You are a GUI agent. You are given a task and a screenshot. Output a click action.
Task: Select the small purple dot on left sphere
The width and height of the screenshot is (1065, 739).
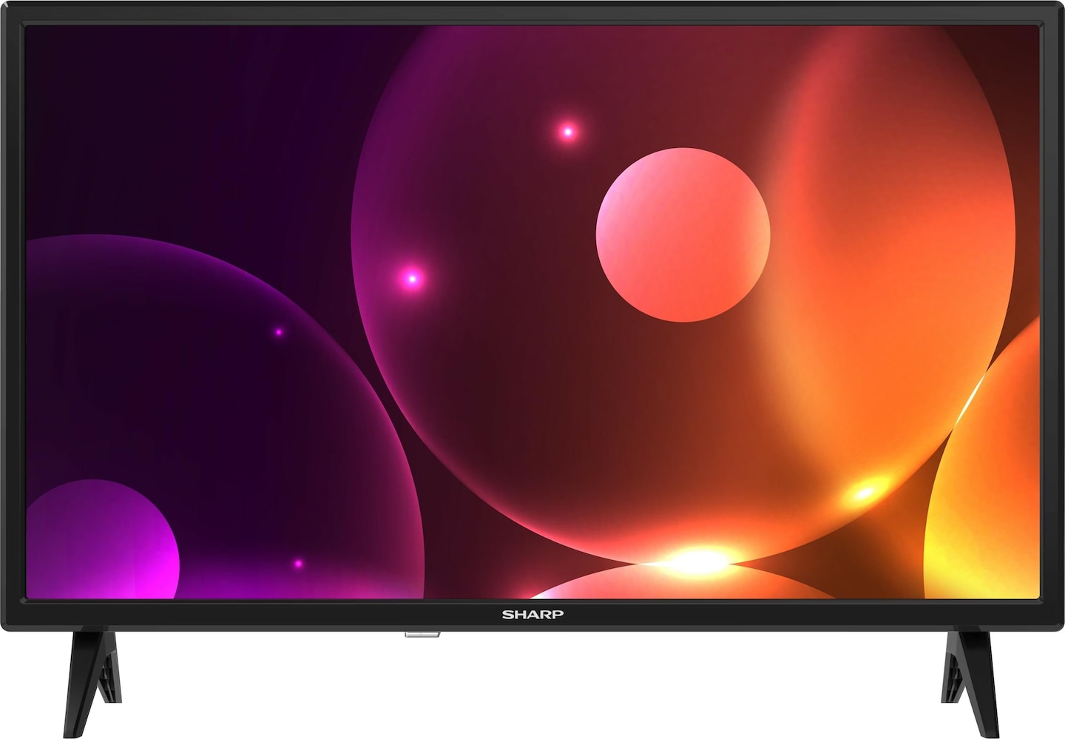point(279,332)
